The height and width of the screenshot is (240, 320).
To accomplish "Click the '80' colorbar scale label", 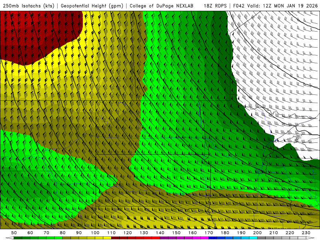I will (x=63, y=233).
